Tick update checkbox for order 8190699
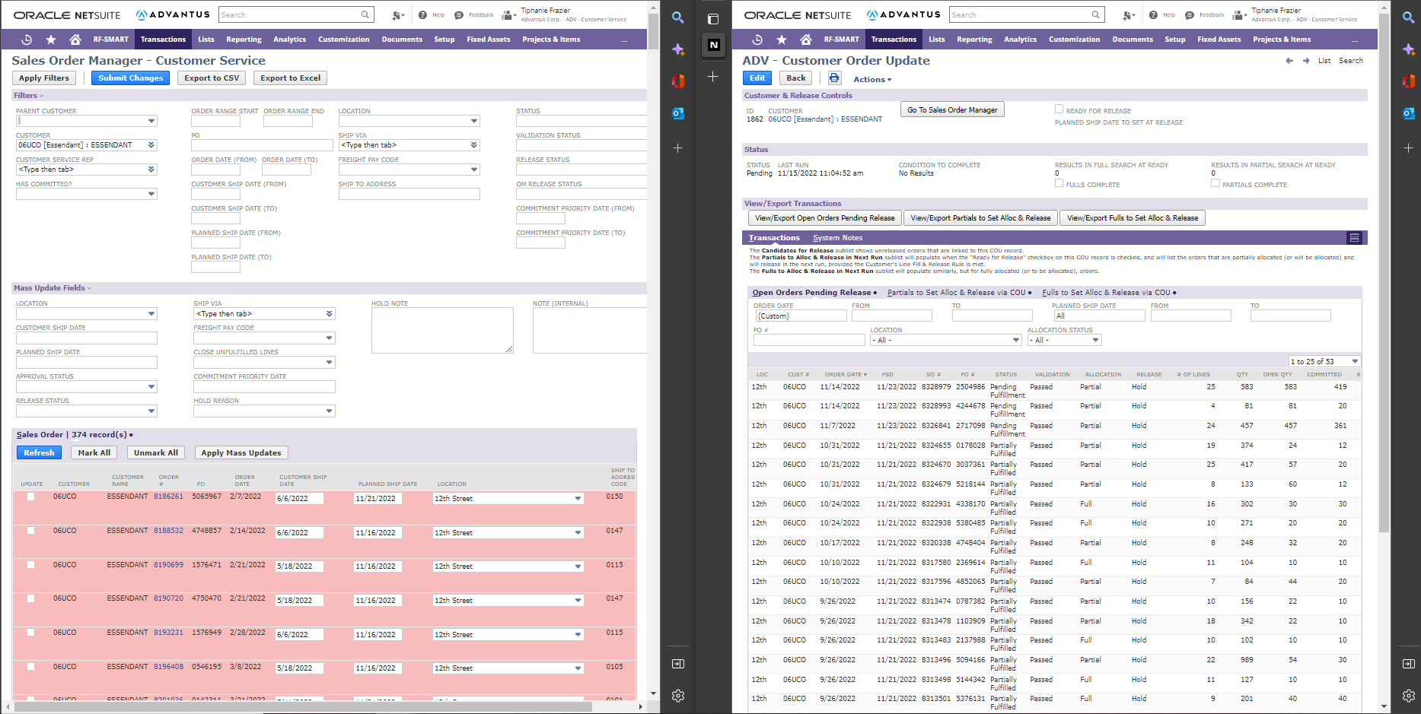 click(31, 565)
